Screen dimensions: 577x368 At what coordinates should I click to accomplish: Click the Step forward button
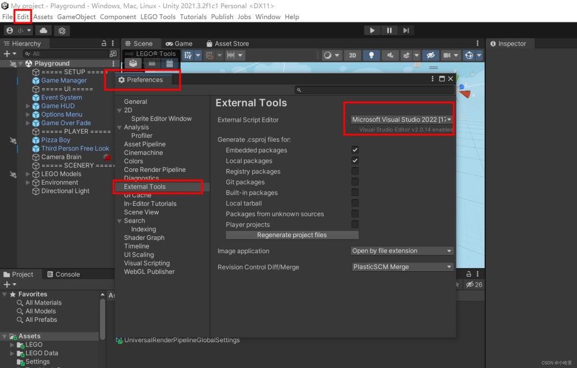(x=406, y=31)
